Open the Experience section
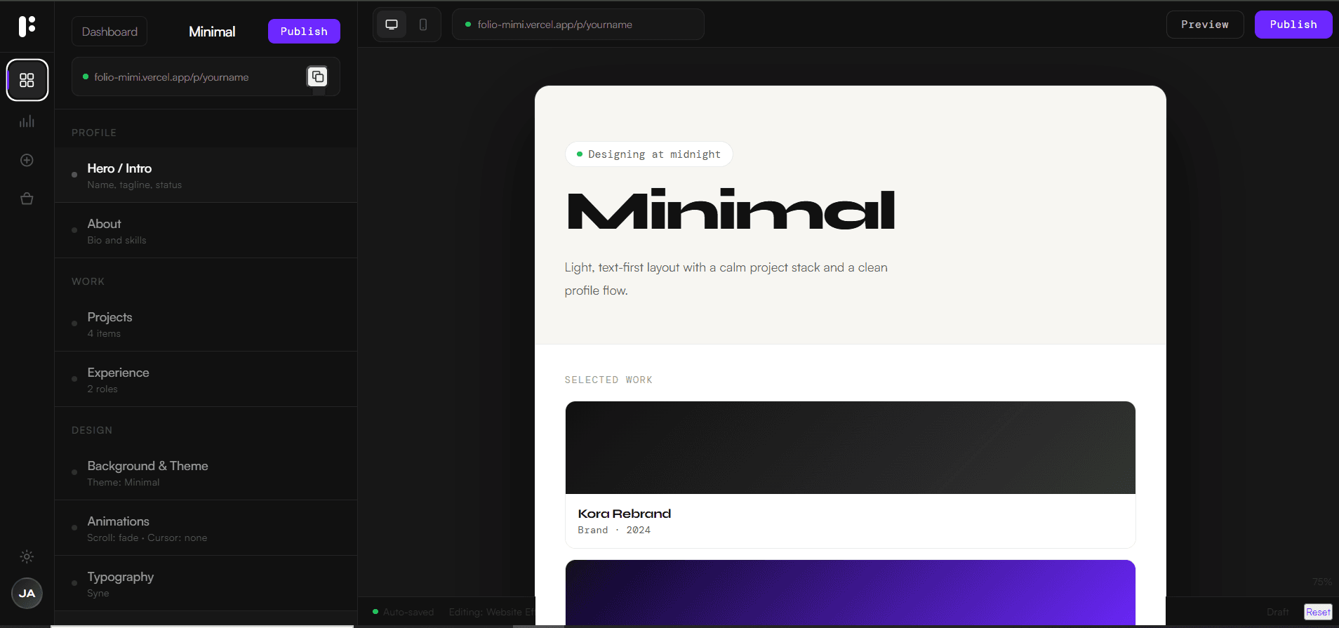Screen dimensions: 1339x628 (206, 380)
